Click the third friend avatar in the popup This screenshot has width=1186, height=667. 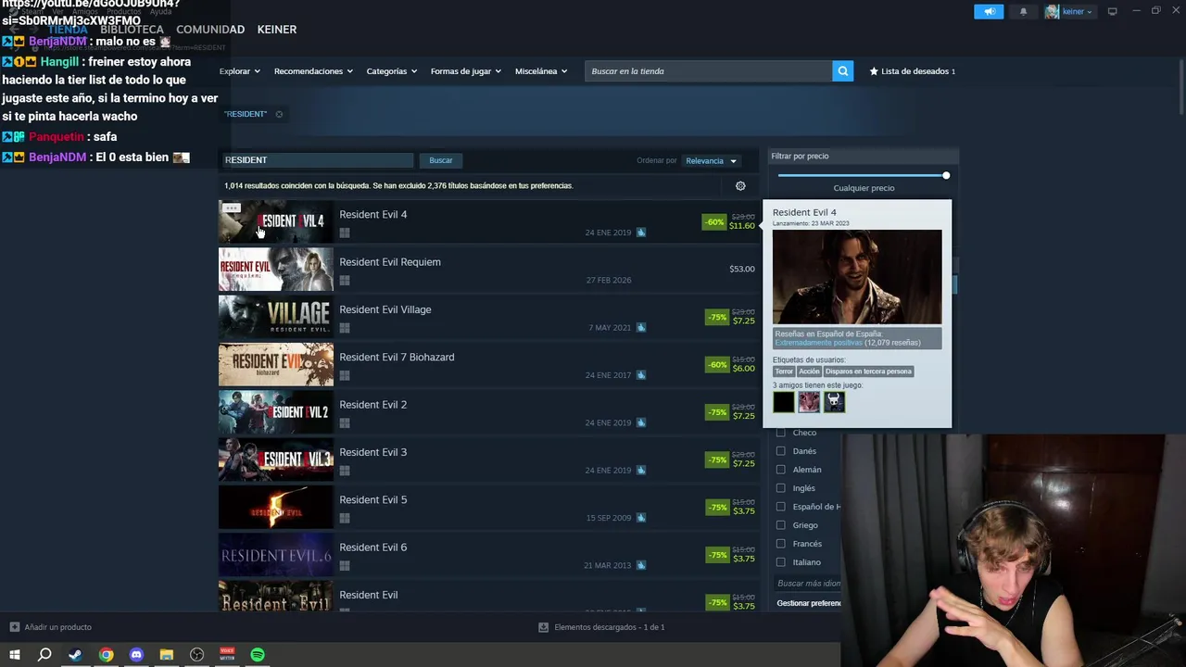coord(834,402)
